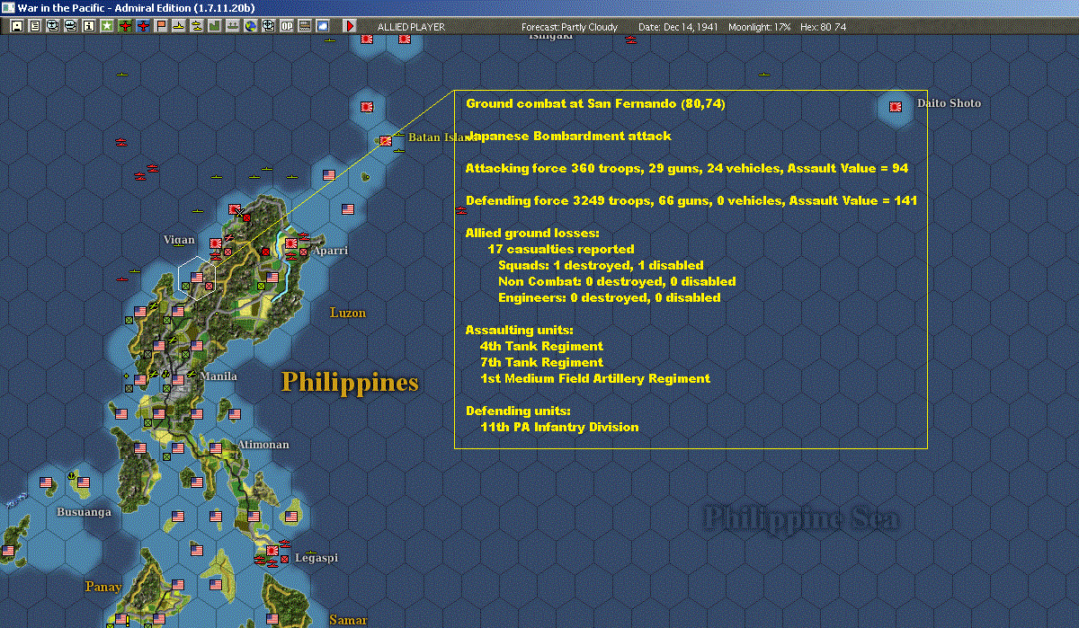The height and width of the screenshot is (628, 1079).
Task: Click the double yellow ships toolbar icon
Action: pyautogui.click(x=196, y=26)
